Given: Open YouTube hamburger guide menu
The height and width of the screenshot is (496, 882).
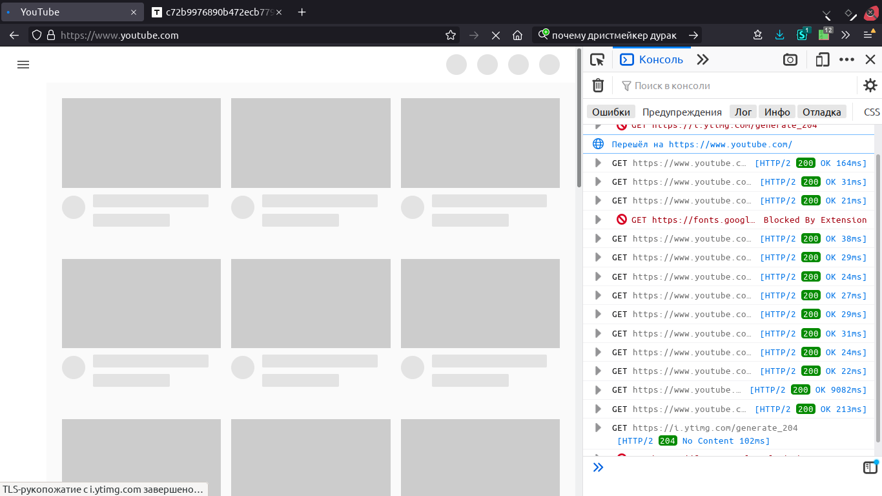Looking at the screenshot, I should tap(23, 65).
